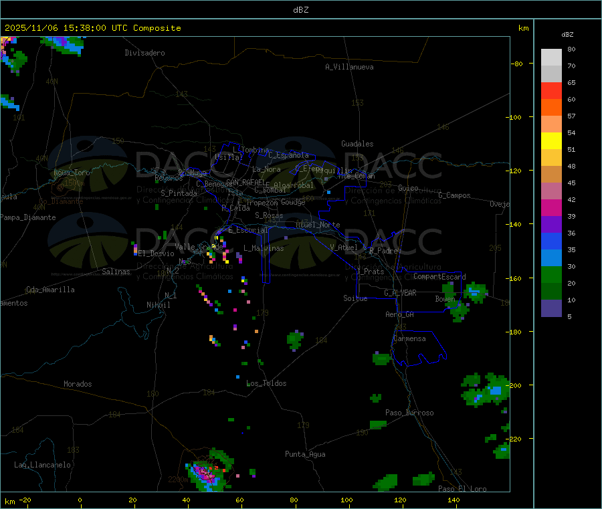
Task: Click the 60 dBZ orange legend swatch
Action: point(551,107)
